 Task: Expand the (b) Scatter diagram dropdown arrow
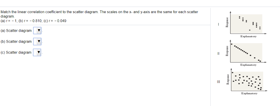(37, 42)
